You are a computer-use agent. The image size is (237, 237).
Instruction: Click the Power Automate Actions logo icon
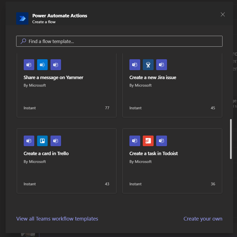[x=22, y=18]
